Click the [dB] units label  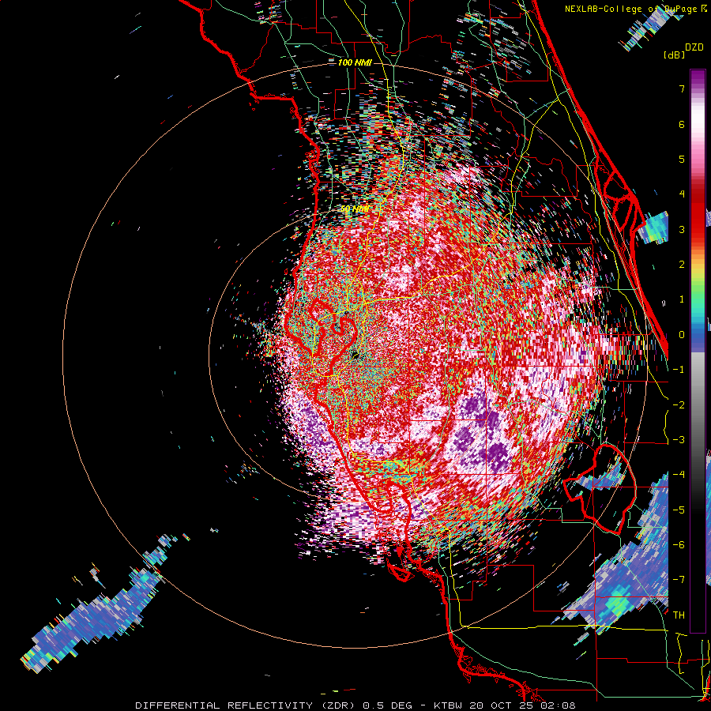(675, 55)
